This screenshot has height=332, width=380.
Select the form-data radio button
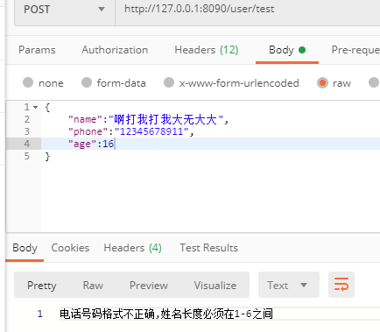tap(87, 82)
